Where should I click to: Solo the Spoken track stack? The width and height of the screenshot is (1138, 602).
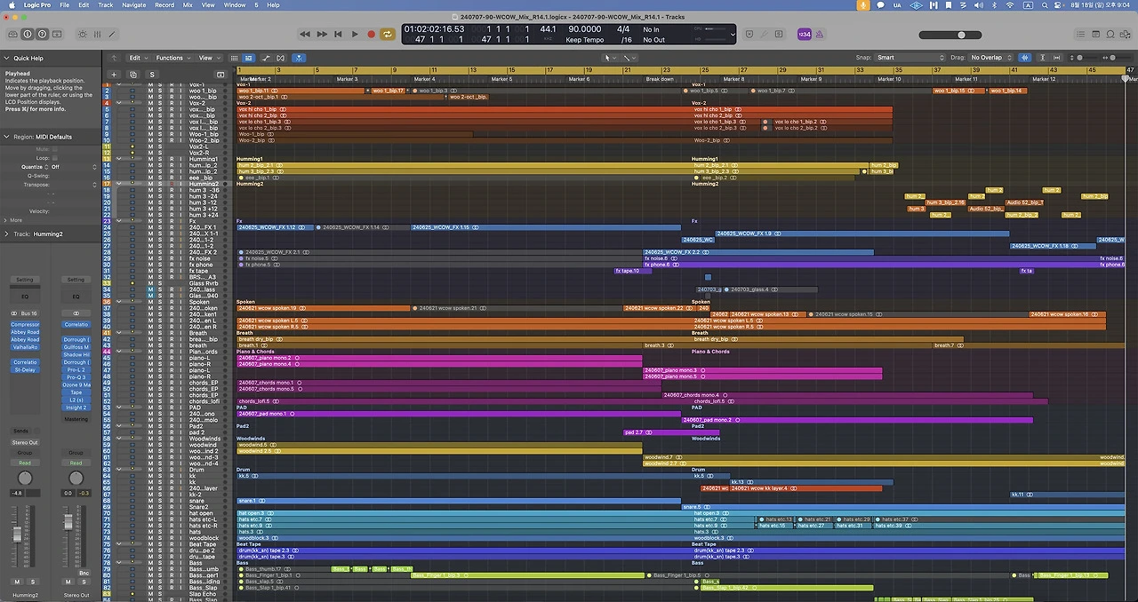161,302
